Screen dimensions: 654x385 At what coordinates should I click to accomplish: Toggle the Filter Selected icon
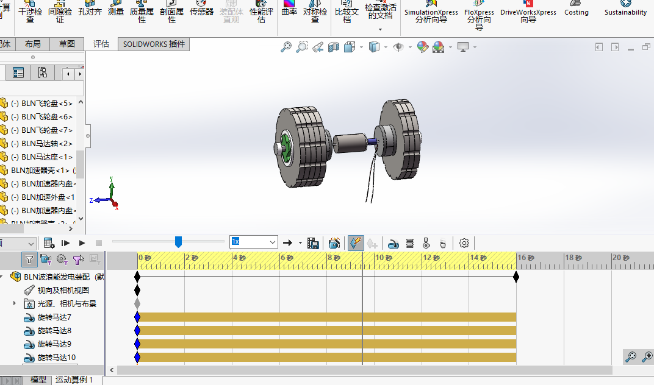tap(78, 260)
